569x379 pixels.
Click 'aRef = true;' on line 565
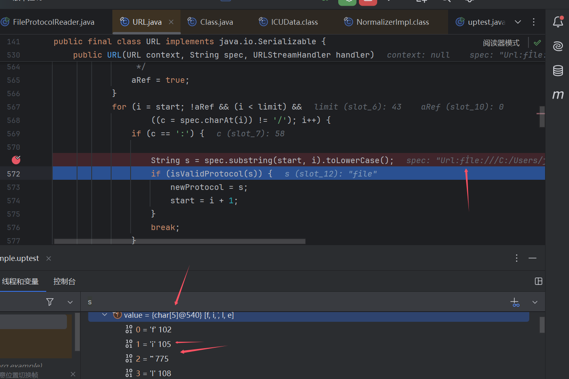coord(160,80)
